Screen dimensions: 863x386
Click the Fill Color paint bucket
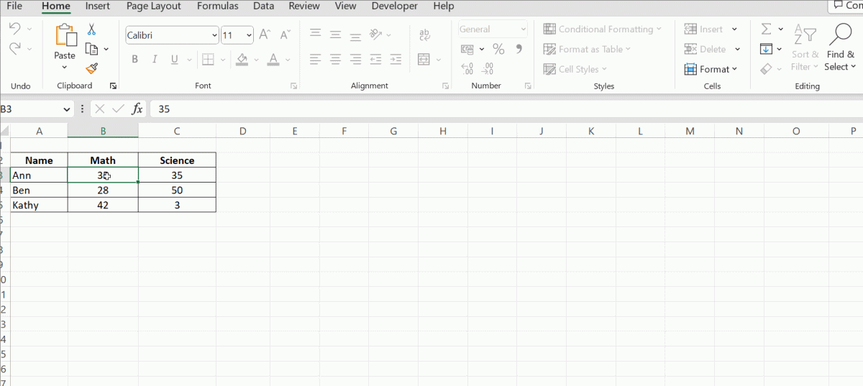242,60
